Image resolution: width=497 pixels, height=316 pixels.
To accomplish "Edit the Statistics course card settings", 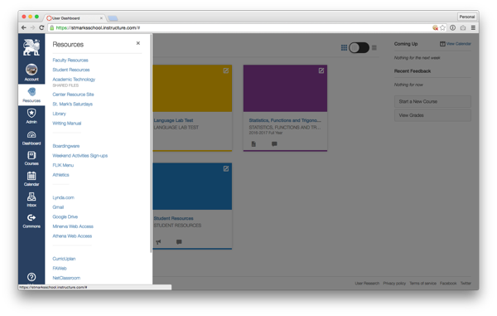I will [321, 70].
